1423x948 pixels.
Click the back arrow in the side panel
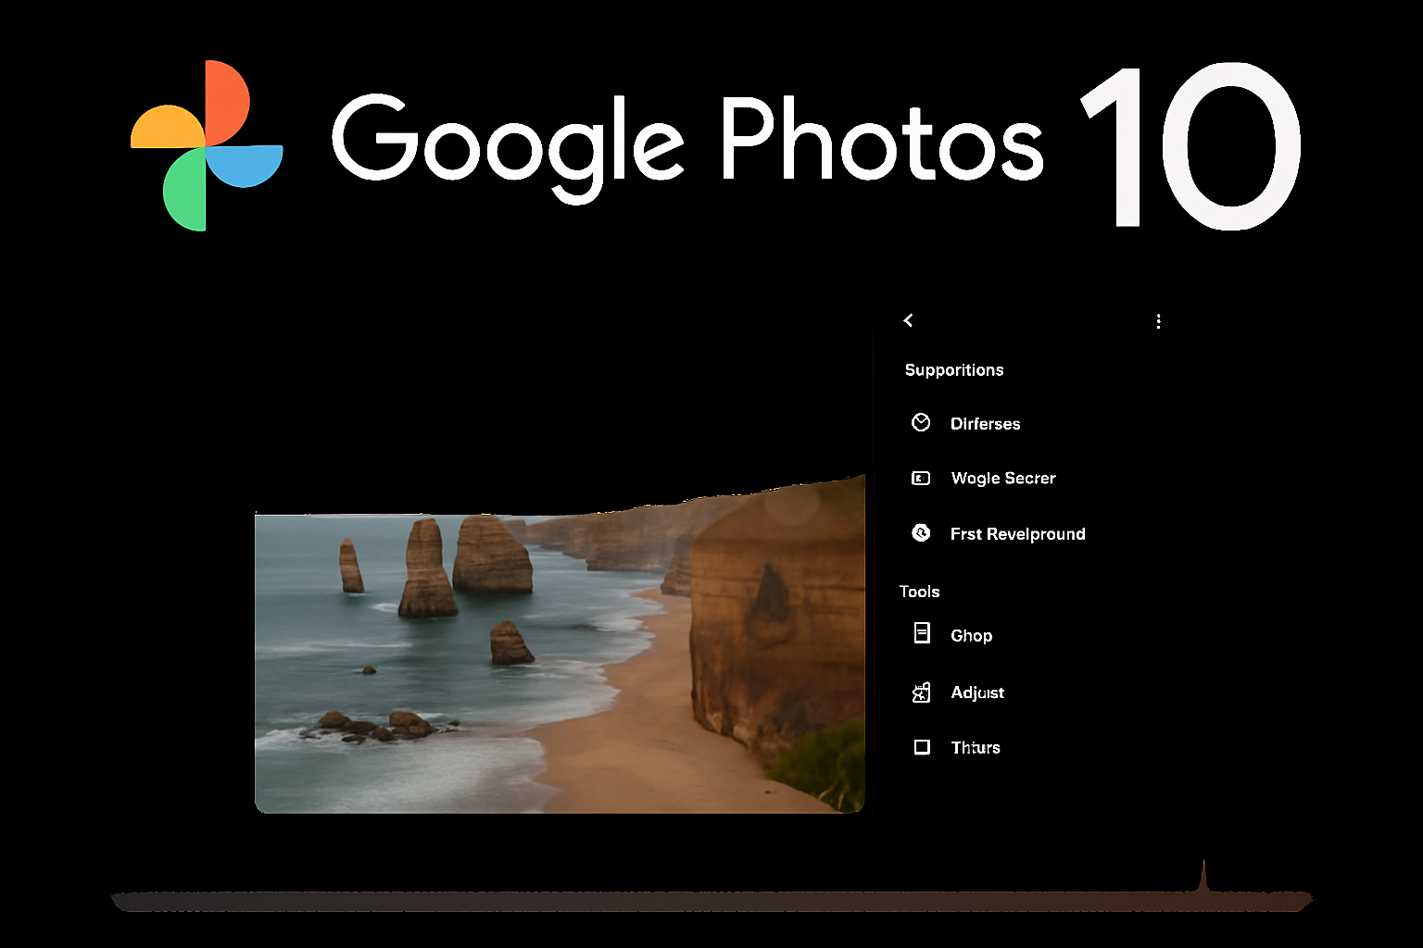click(x=908, y=320)
